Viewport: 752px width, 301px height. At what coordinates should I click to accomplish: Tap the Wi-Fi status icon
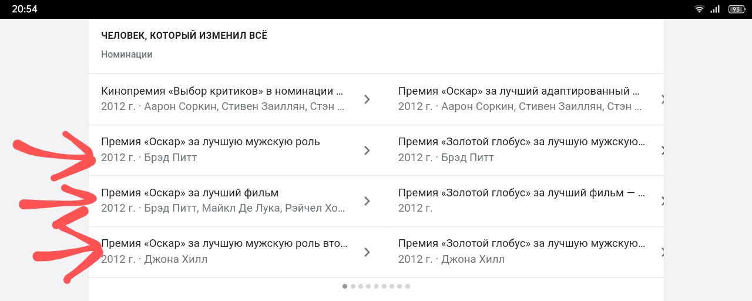(699, 9)
